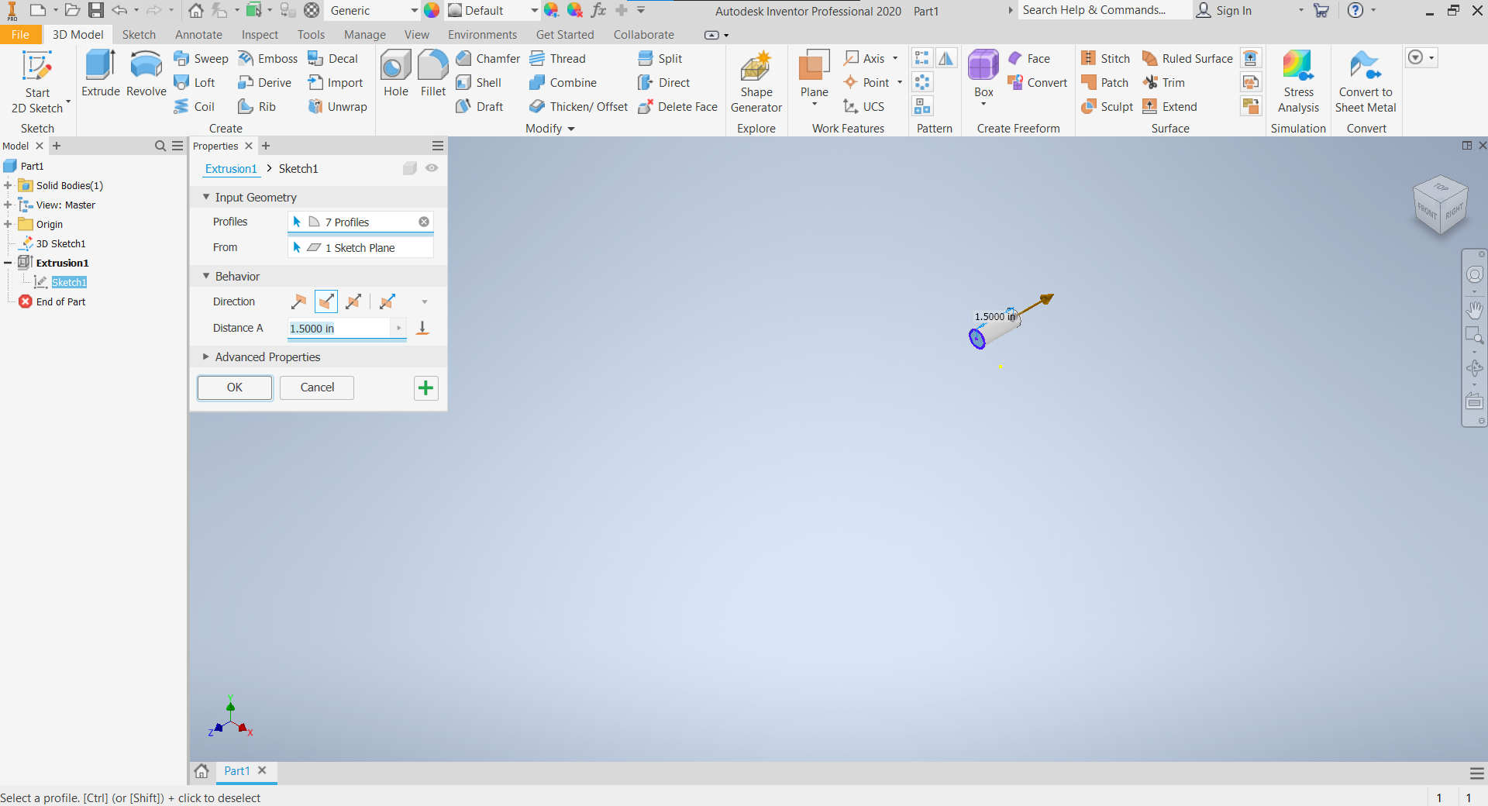This screenshot has height=806, width=1488.
Task: Click Sign In
Action: tap(1224, 11)
